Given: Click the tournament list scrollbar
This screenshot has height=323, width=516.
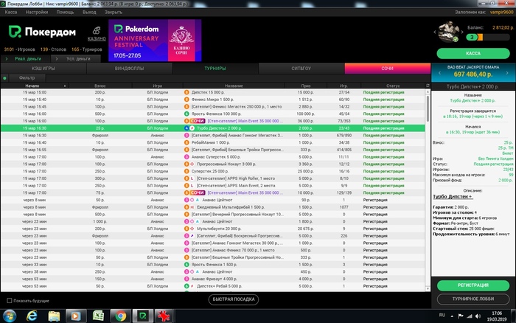Looking at the screenshot, I should coord(428,108).
